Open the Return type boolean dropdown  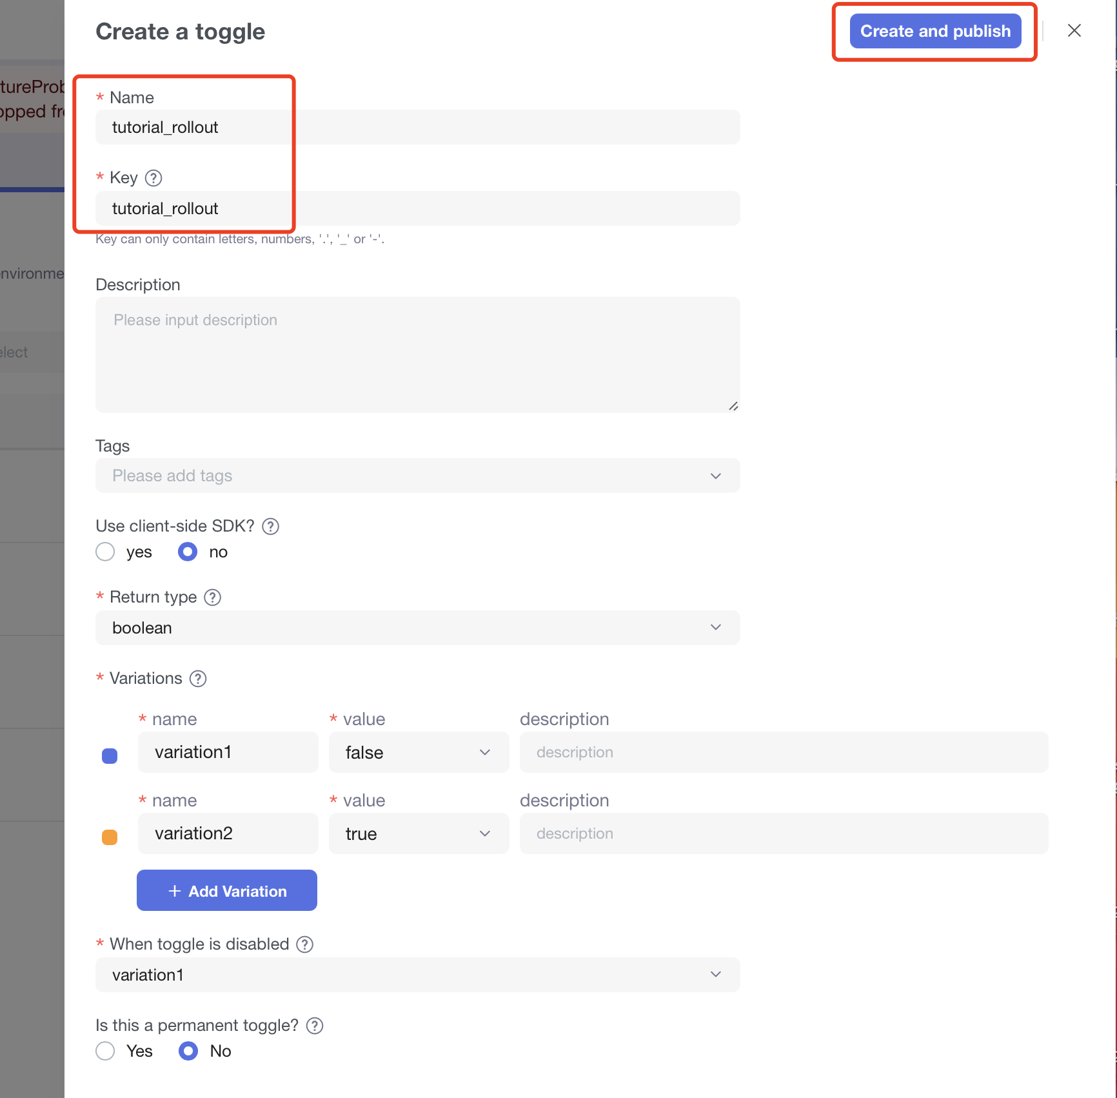coord(417,628)
